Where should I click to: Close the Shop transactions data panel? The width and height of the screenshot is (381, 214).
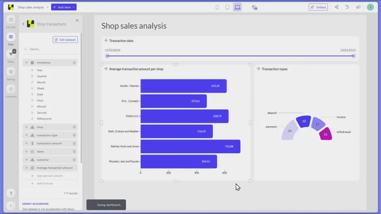(77, 20)
